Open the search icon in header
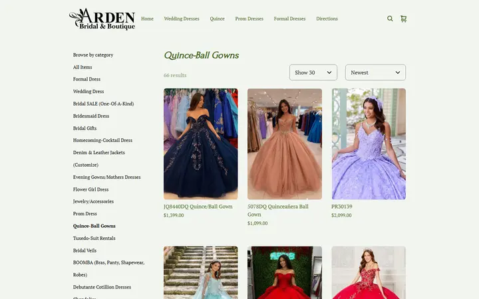Screen dimensions: 479x299 390,19
